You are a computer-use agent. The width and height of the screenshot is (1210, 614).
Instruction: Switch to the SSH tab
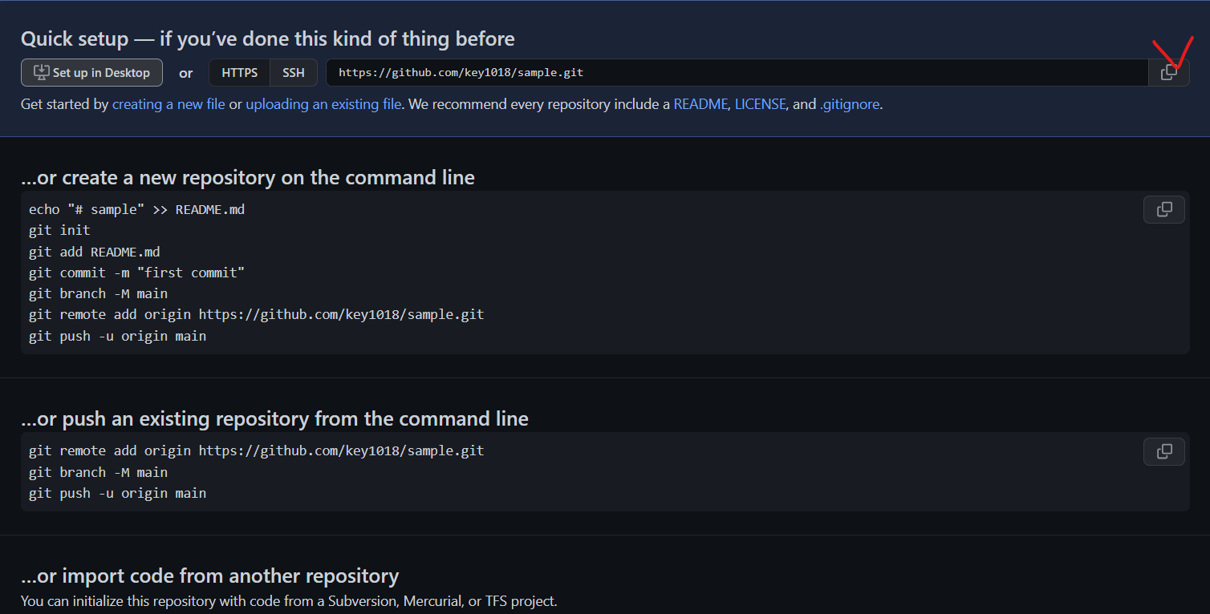pos(293,72)
